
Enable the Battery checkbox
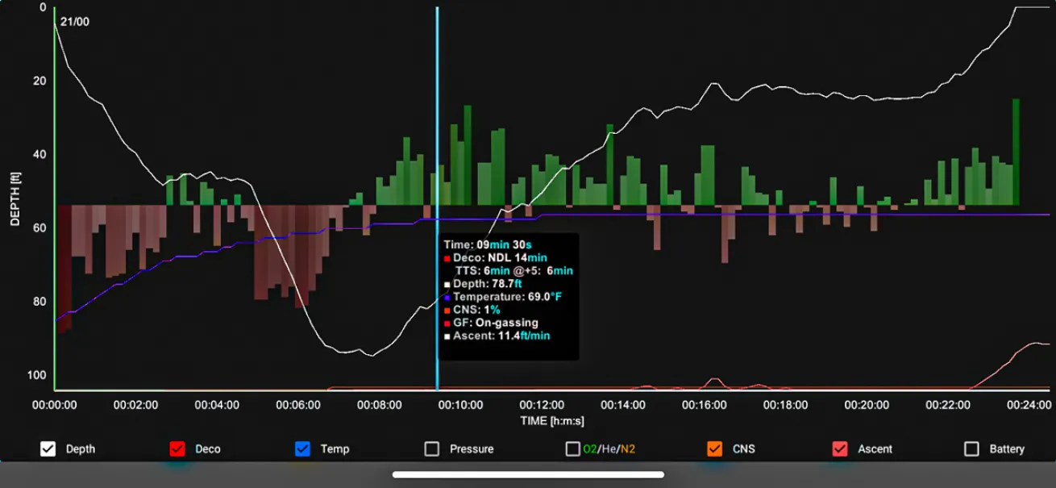click(972, 449)
